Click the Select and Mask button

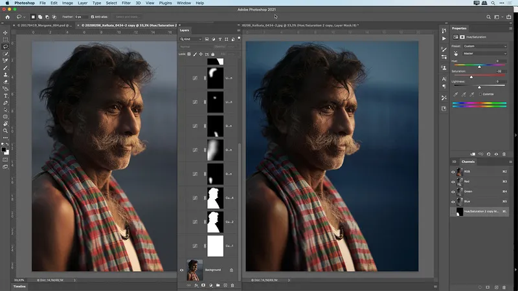click(127, 17)
